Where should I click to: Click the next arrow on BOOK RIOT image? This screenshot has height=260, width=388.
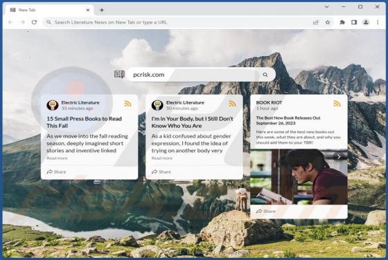[x=339, y=156]
